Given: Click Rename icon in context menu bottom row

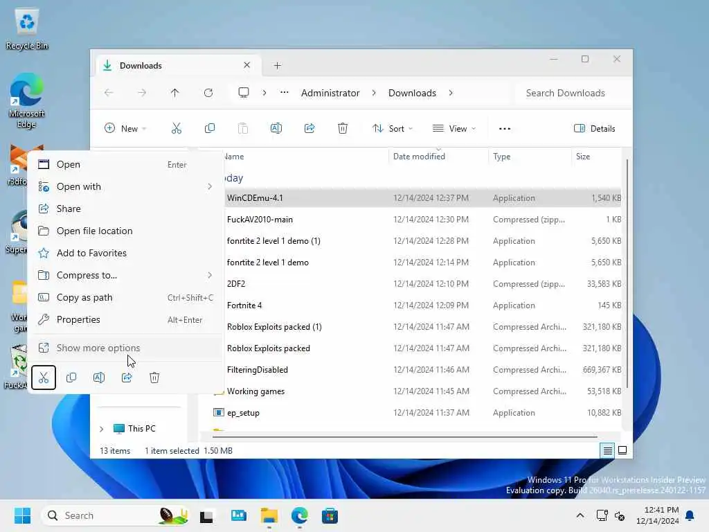Looking at the screenshot, I should tap(99, 378).
